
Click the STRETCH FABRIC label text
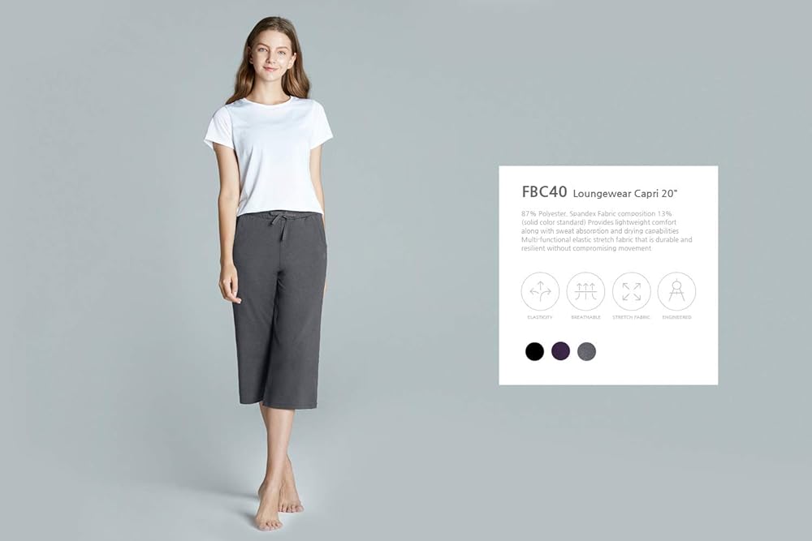[631, 317]
